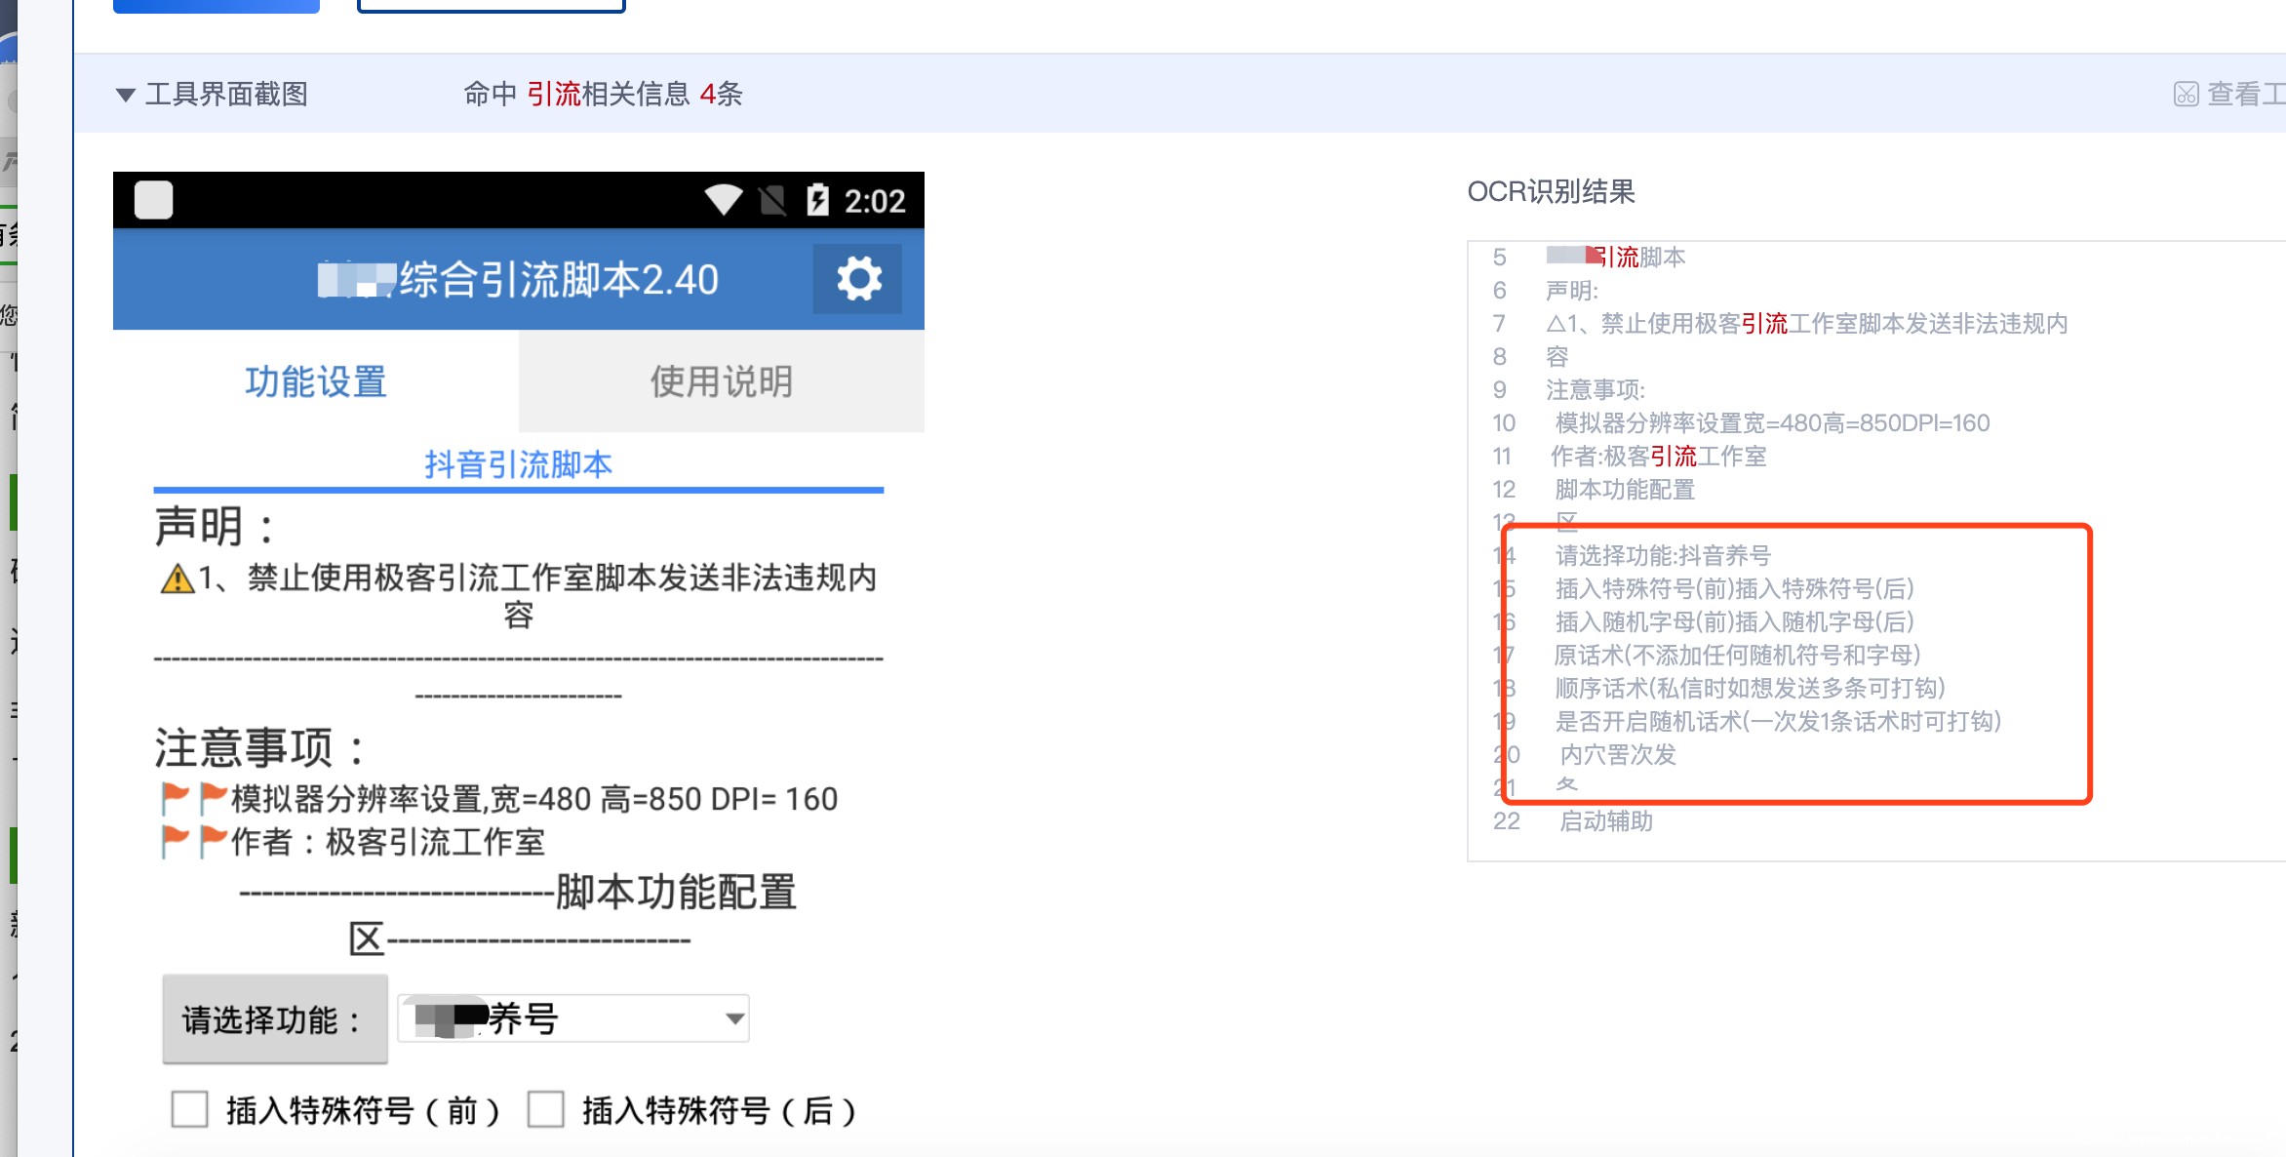The width and height of the screenshot is (2286, 1157).
Task: Collapse the 工具界面截图 section triangle
Action: click(x=125, y=95)
